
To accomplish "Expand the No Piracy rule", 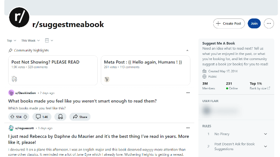I will click(x=237, y=134).
